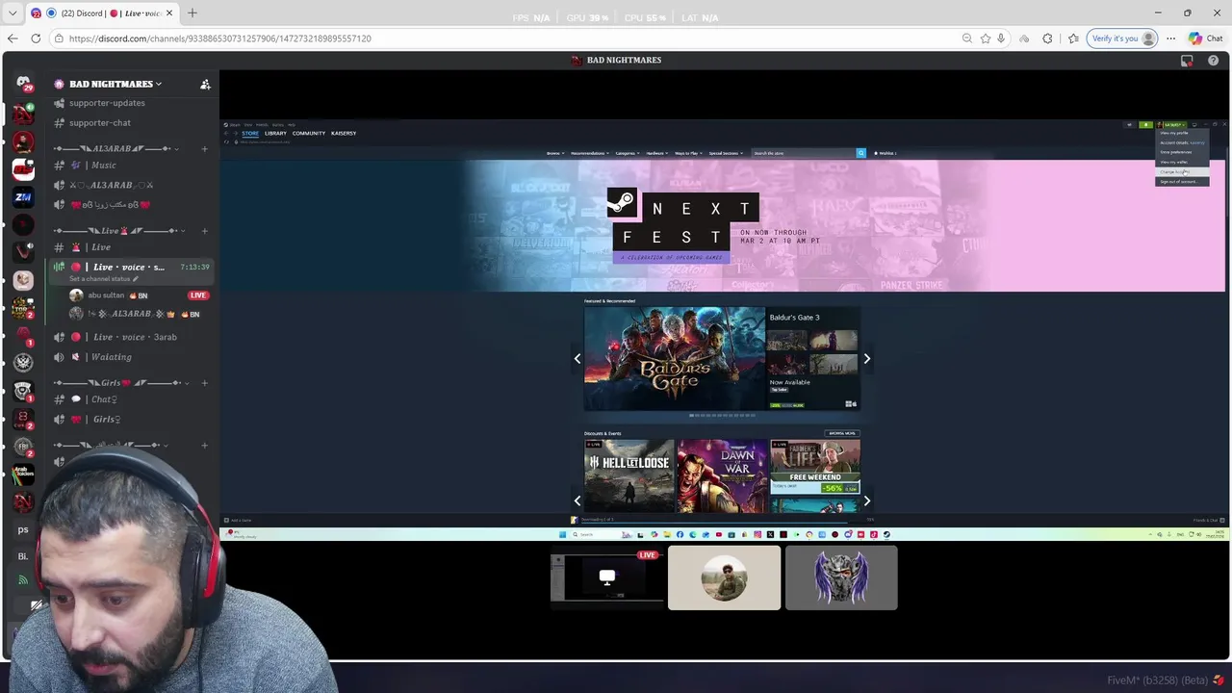Zoom out icon in address bar

966,38
